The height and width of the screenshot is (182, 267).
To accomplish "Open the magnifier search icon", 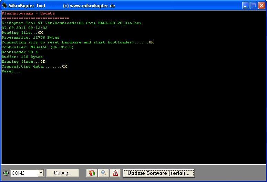I will 103,173.
